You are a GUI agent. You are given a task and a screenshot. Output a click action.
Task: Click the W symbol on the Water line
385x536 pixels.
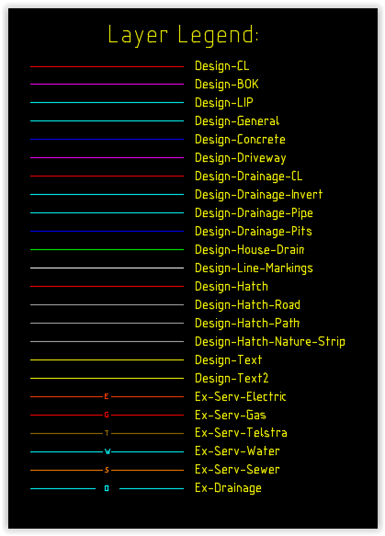pyautogui.click(x=108, y=452)
